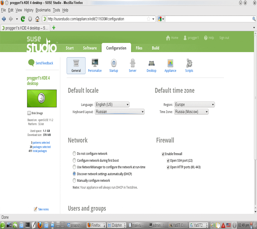Screen dimensions: 257x229
Task: Select Configure network during first boot
Action: click(x=74, y=160)
